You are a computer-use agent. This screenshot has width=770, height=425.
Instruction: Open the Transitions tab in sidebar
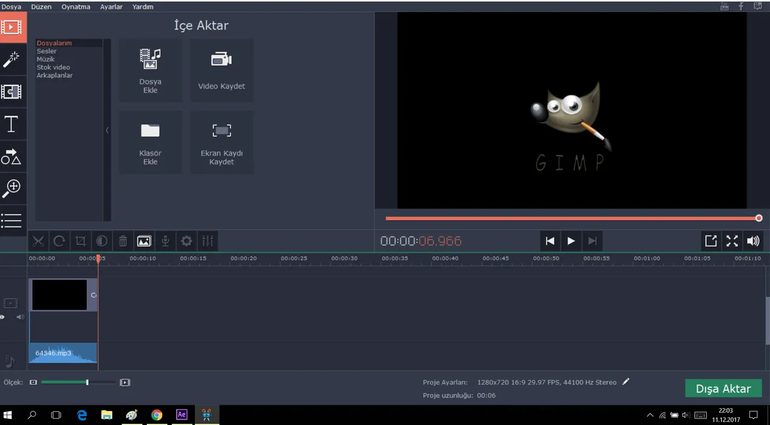click(x=13, y=91)
